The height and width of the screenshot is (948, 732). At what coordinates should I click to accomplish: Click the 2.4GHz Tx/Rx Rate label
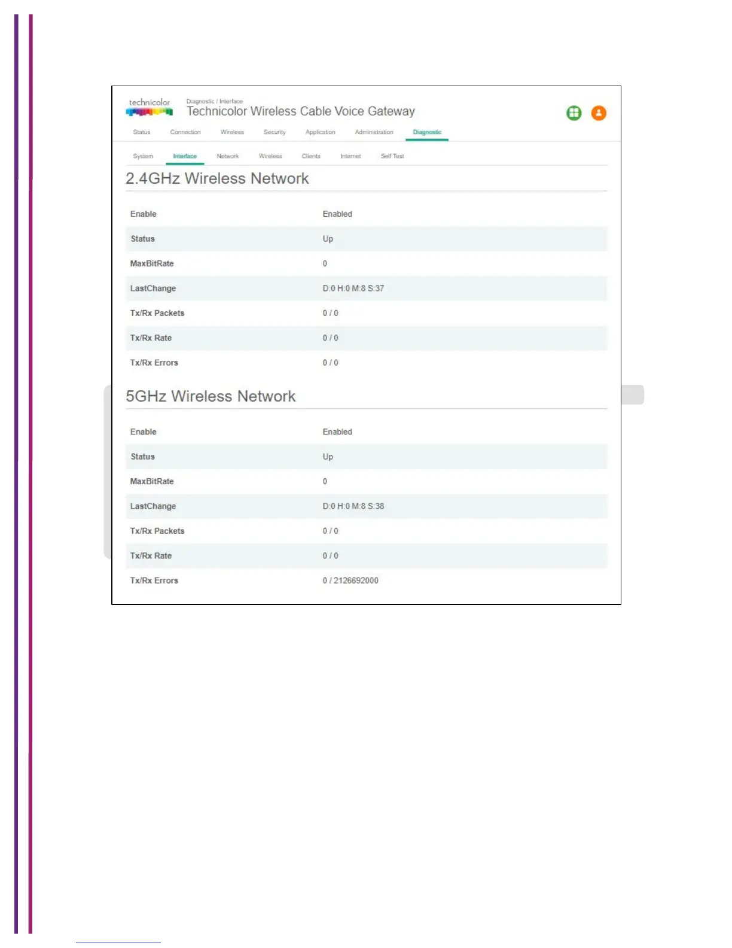[x=151, y=338]
